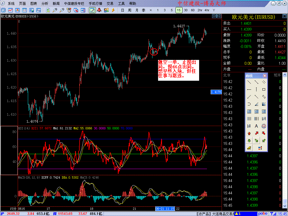Open the 帮助 menu
Screen dimensions: 288x216
click(x=133, y=3)
